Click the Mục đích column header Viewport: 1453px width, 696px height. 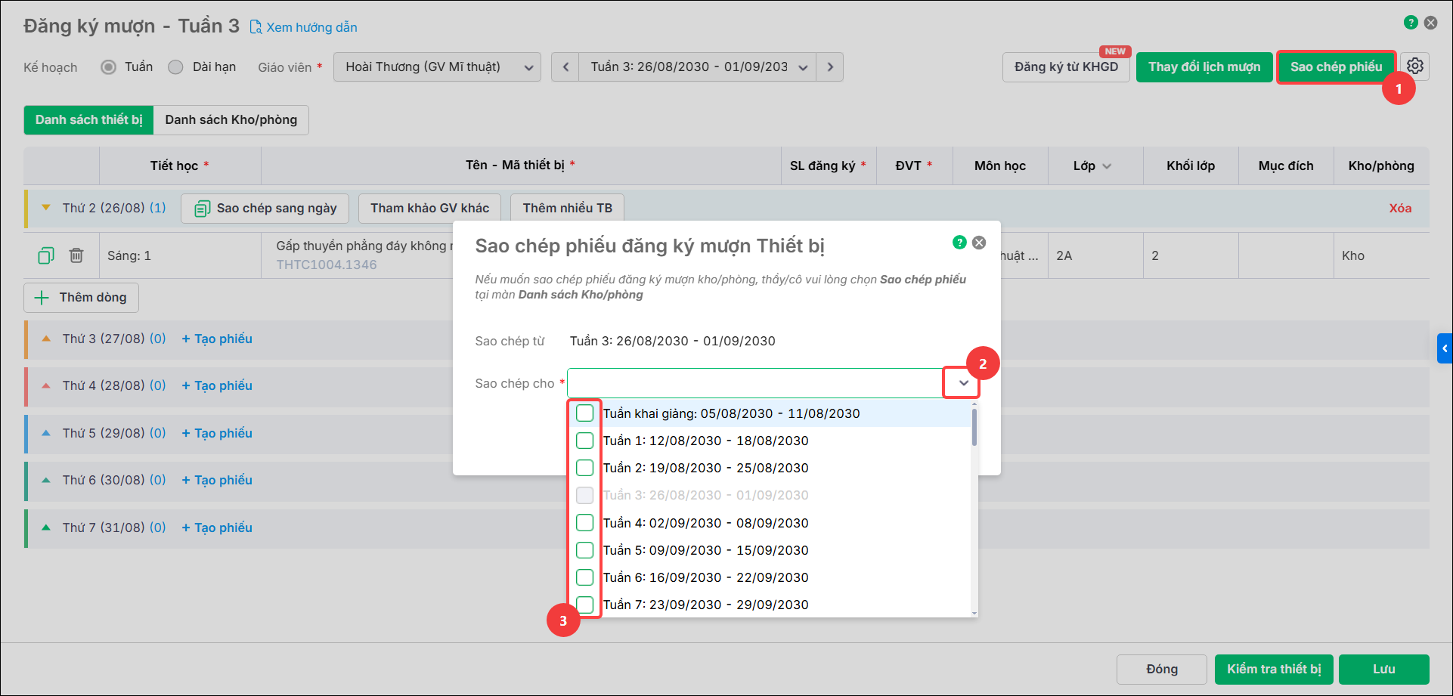tap(1286, 165)
